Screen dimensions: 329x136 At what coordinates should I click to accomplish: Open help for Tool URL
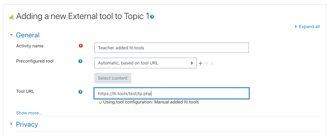pyautogui.click(x=80, y=92)
